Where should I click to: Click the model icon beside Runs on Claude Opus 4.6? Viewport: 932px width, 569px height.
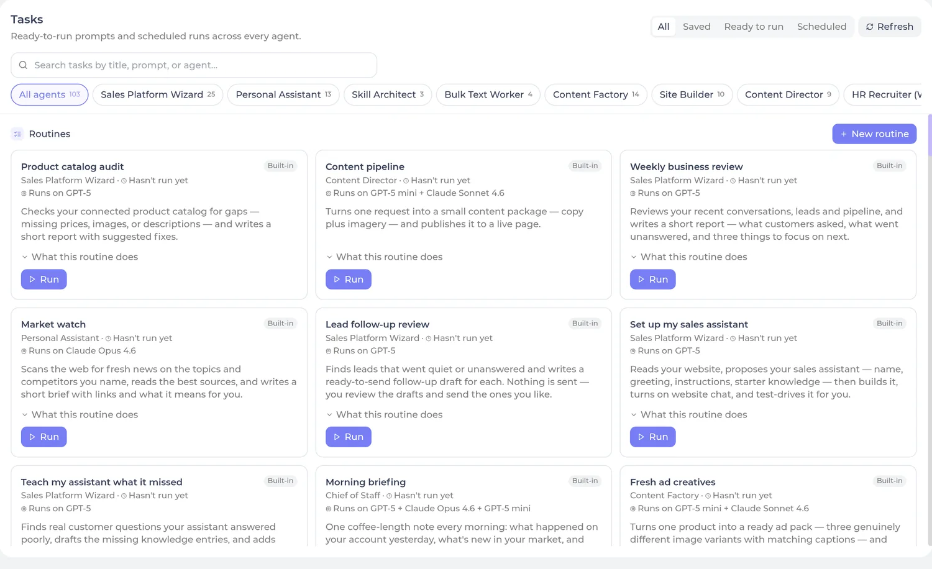[x=24, y=351]
